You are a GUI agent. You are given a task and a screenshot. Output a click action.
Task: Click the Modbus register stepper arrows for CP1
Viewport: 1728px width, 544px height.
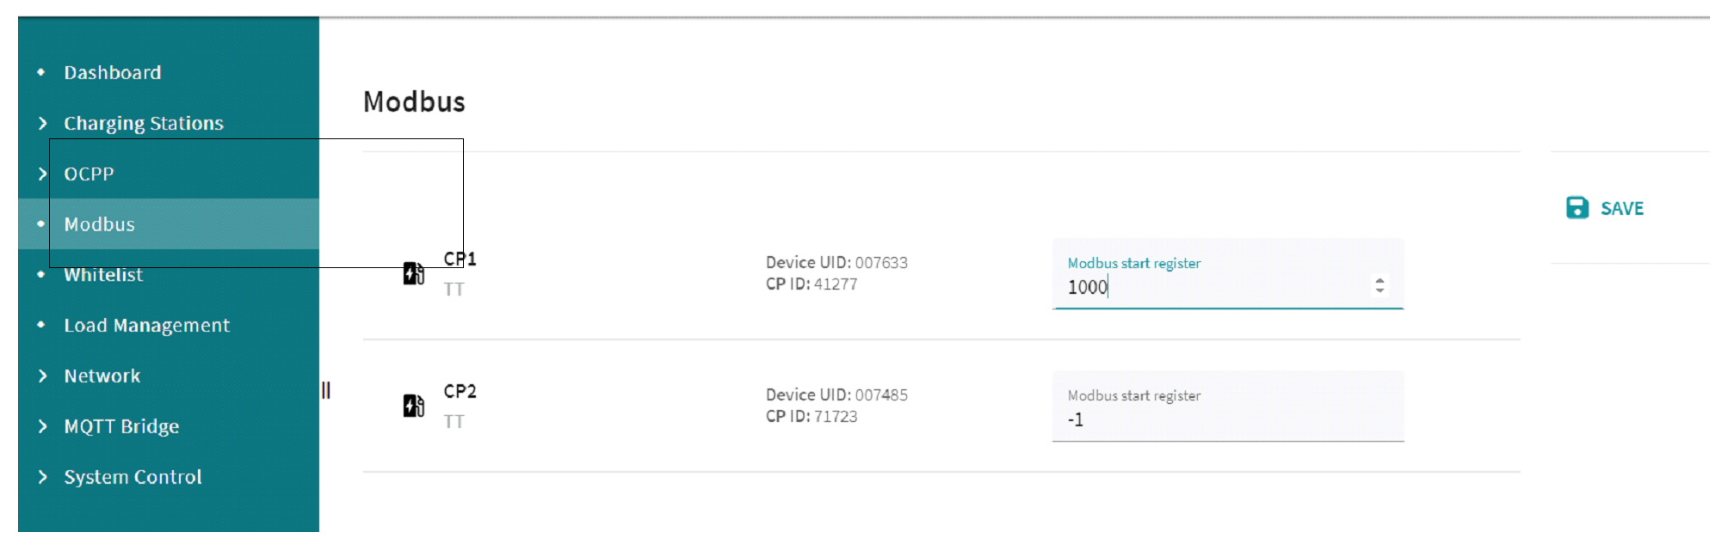click(x=1379, y=285)
